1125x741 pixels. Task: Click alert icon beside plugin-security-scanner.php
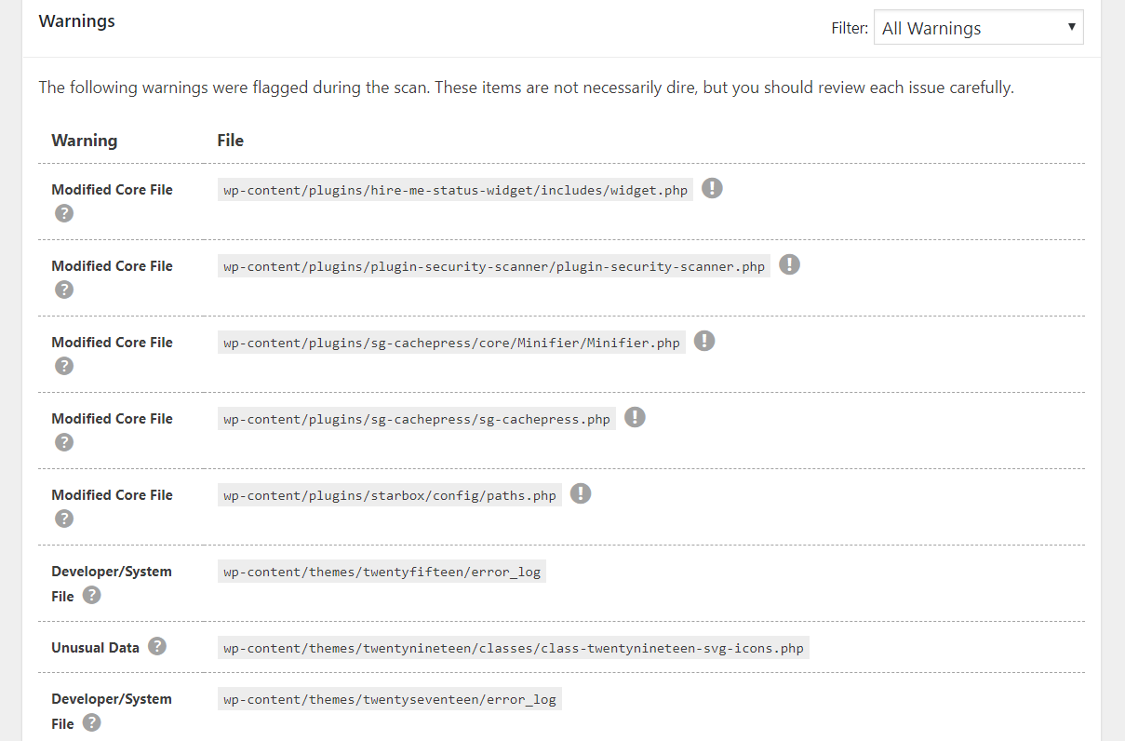[x=789, y=265]
